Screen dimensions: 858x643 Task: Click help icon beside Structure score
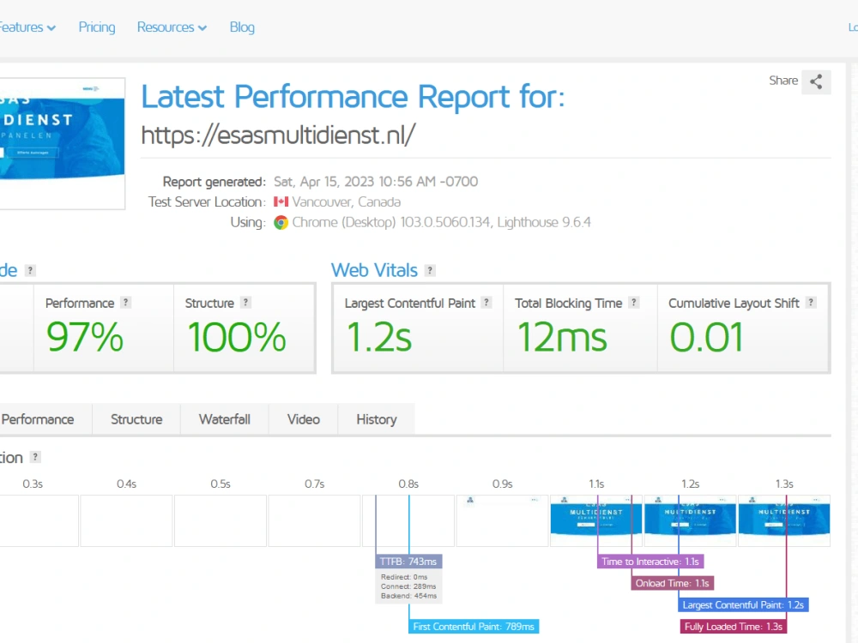pyautogui.click(x=245, y=303)
